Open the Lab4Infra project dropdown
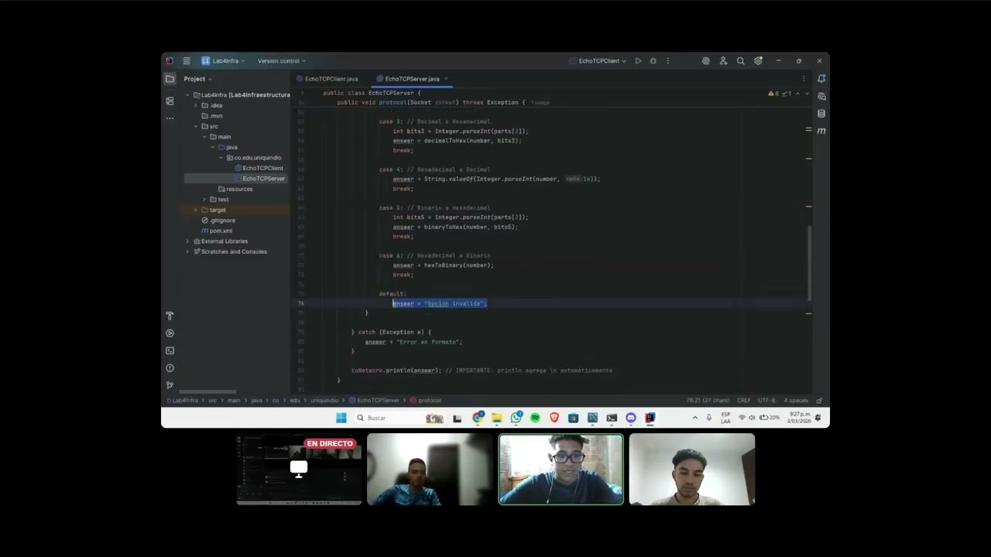The image size is (991, 557). click(x=224, y=61)
